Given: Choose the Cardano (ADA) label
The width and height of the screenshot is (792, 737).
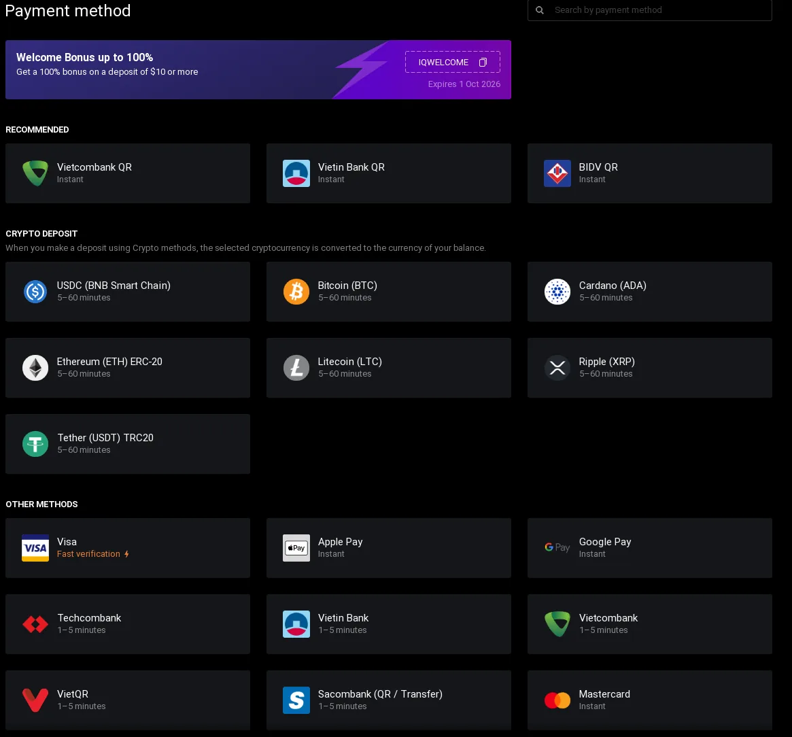Looking at the screenshot, I should (x=613, y=286).
